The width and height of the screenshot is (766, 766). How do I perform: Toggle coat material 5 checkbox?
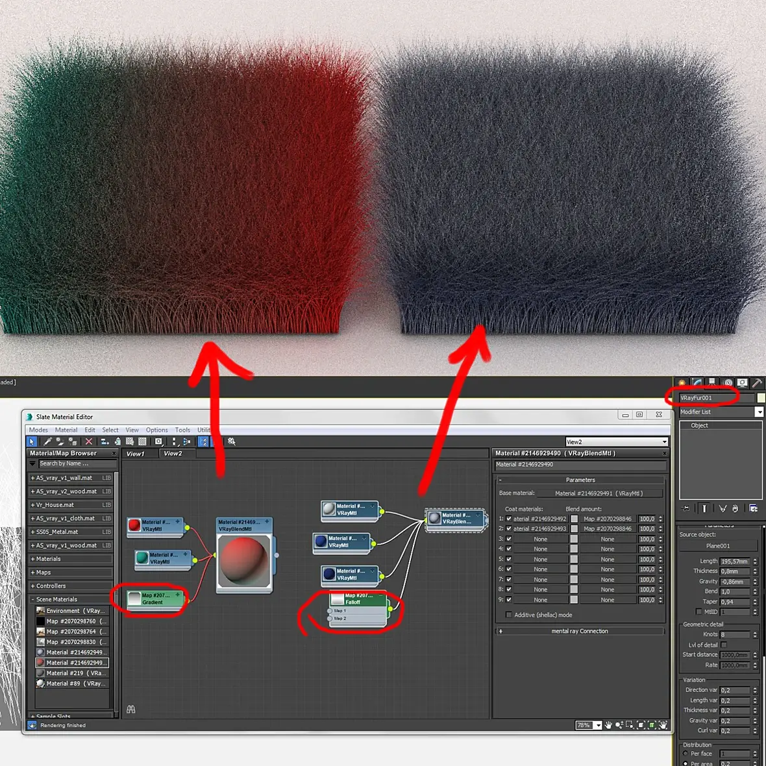(509, 559)
